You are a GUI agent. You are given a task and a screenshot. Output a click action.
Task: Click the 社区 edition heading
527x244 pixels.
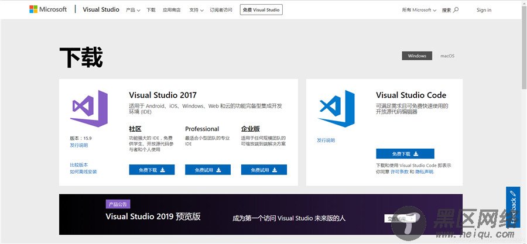click(135, 129)
